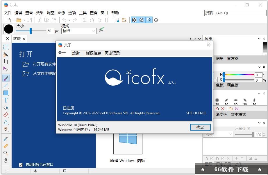Select the Blur droplet tool
This screenshot has width=268, height=175.
pyautogui.click(x=6, y=122)
